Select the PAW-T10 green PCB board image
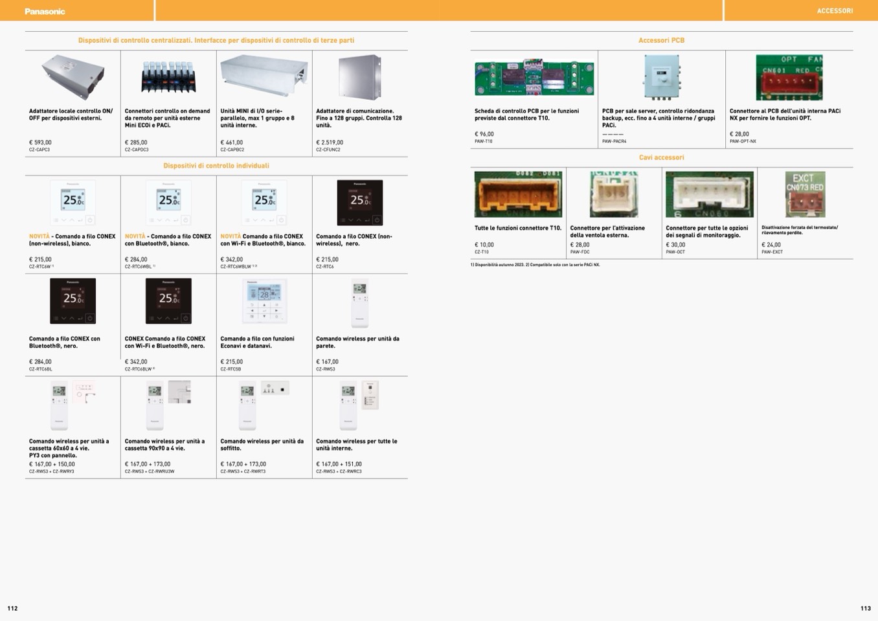 tap(534, 78)
